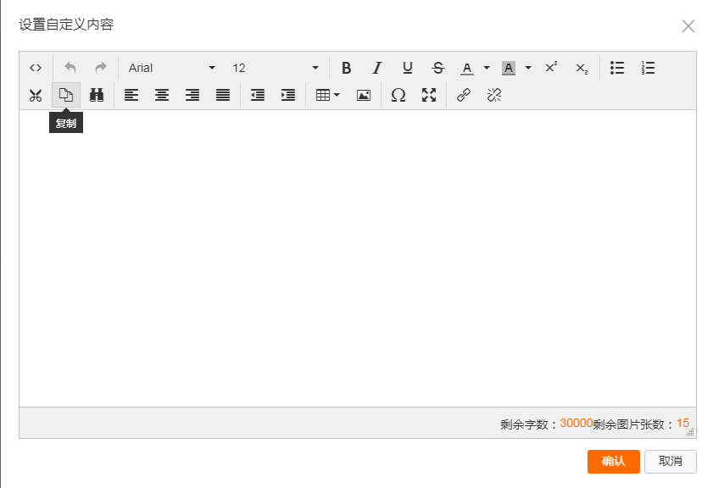Open find and replace binoculars
Image resolution: width=713 pixels, height=488 pixels.
[x=97, y=96]
